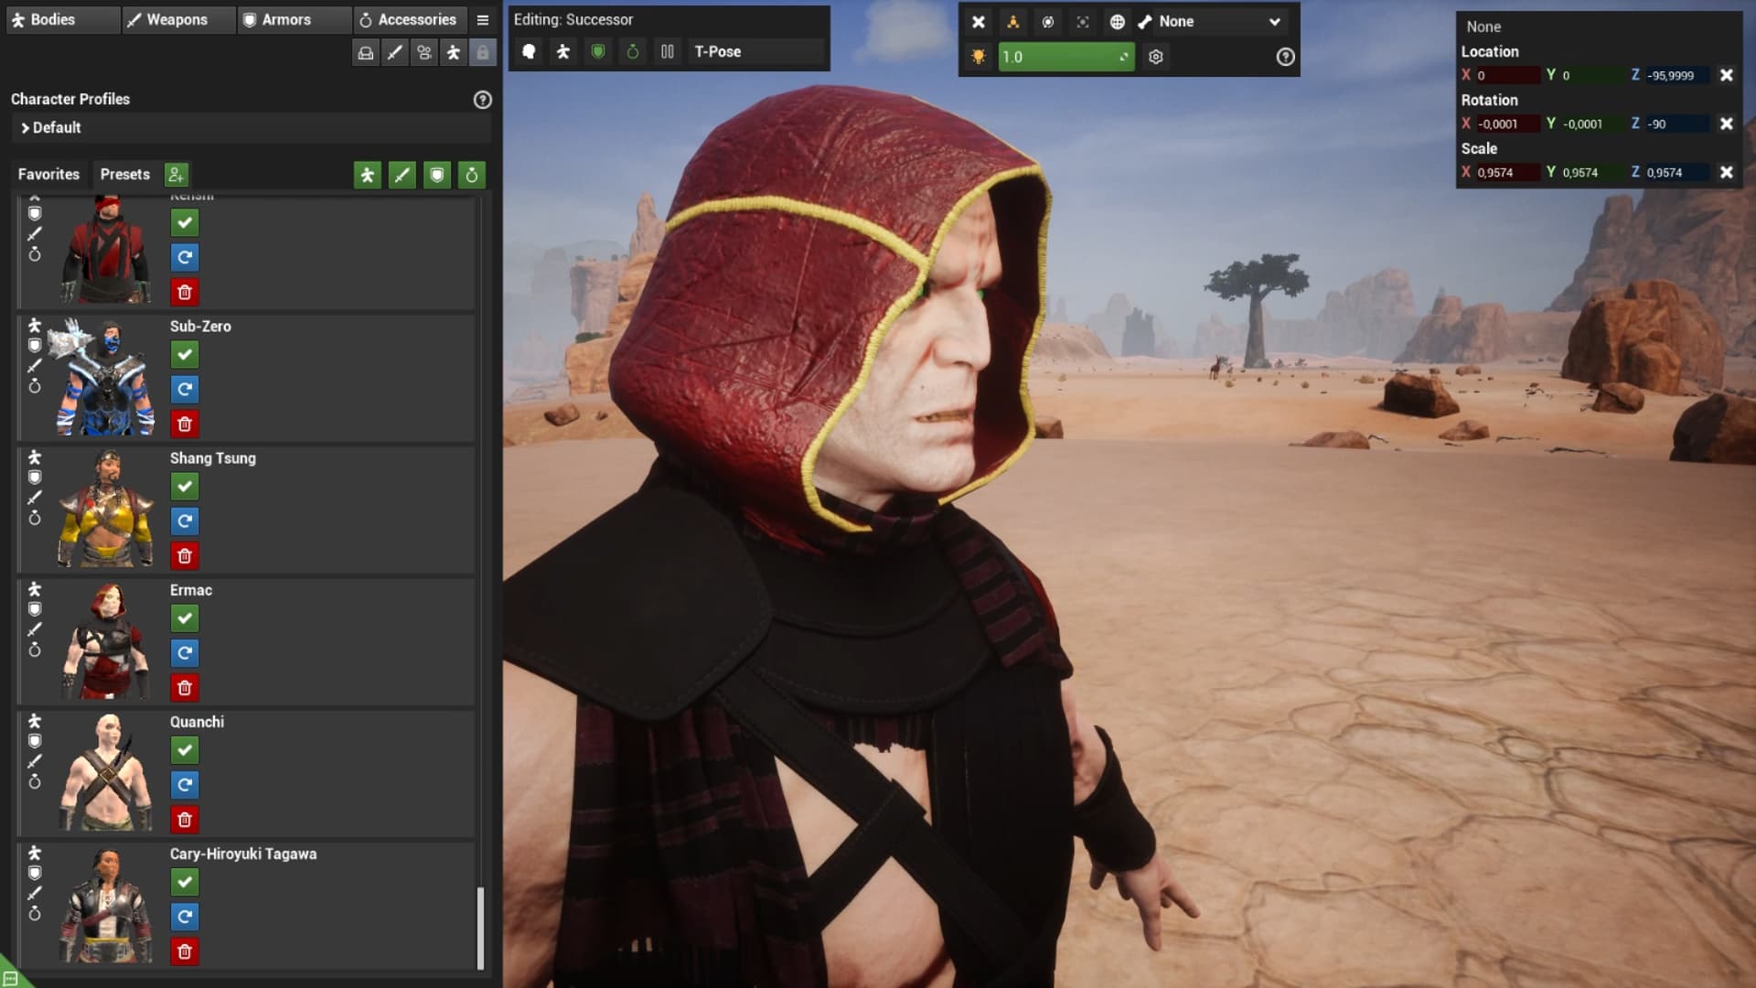Viewport: 1756px width, 988px height.
Task: Open the hamburger menu beside Accessories
Action: tap(483, 20)
